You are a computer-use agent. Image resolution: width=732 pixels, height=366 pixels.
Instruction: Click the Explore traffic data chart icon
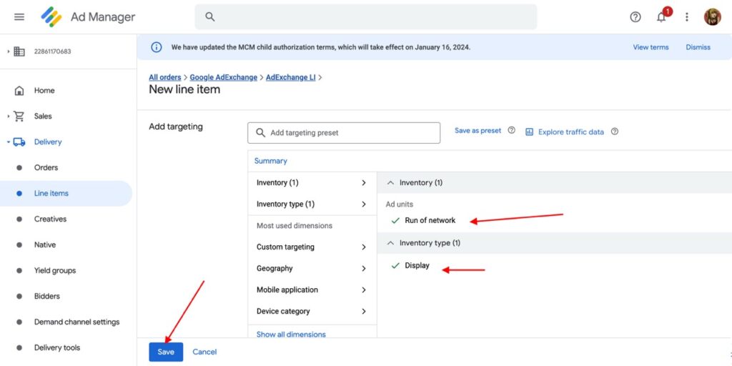tap(530, 132)
